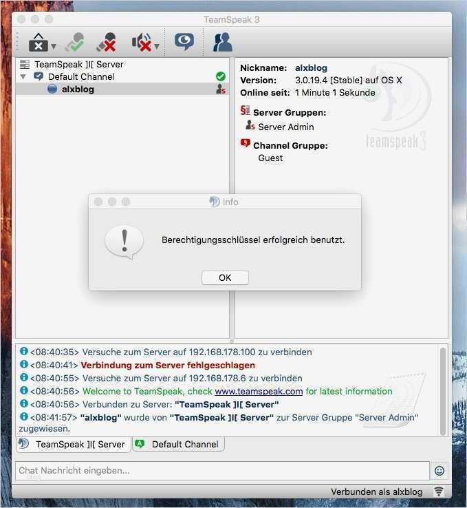Click the toggle away status eye icon
The image size is (467, 508).
(x=184, y=42)
